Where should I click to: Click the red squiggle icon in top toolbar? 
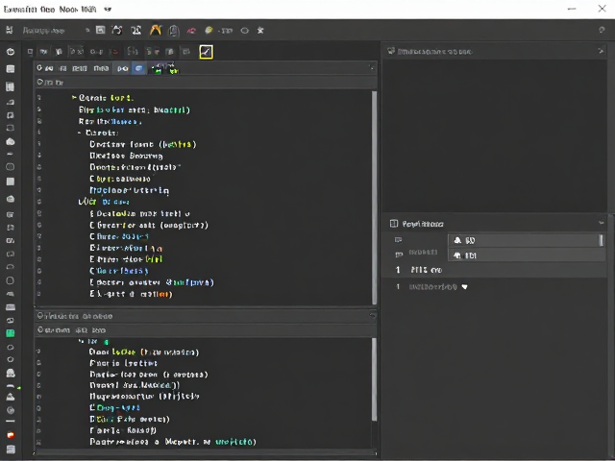191,31
